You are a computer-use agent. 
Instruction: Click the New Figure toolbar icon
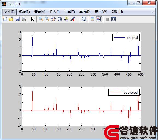[x=5, y=19]
